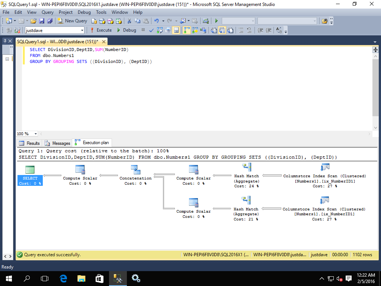The height and width of the screenshot is (286, 381).
Task: Click the New Query button
Action: (73, 21)
